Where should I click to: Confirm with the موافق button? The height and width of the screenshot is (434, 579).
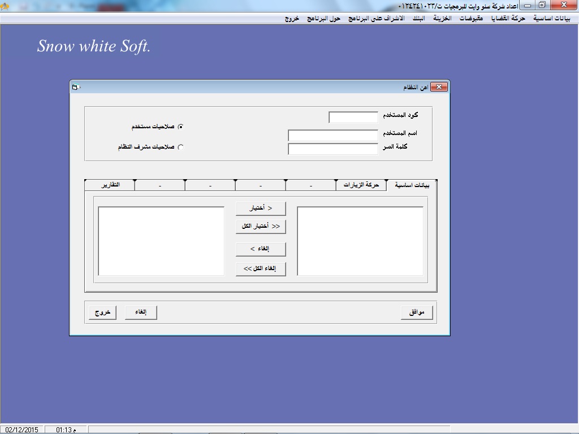point(417,313)
